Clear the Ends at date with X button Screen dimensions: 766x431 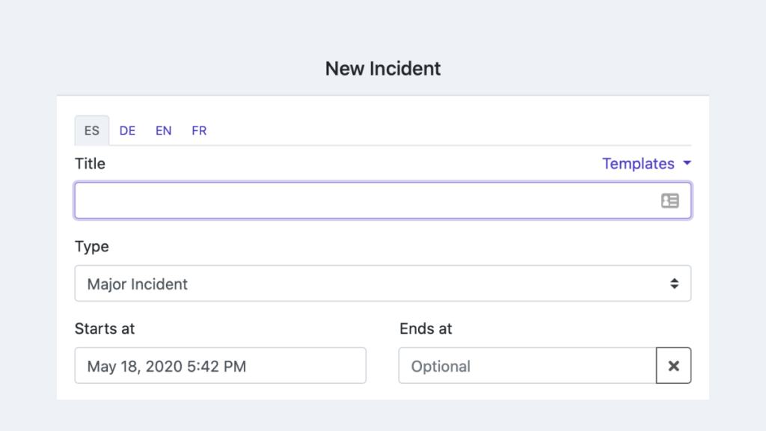coord(674,365)
